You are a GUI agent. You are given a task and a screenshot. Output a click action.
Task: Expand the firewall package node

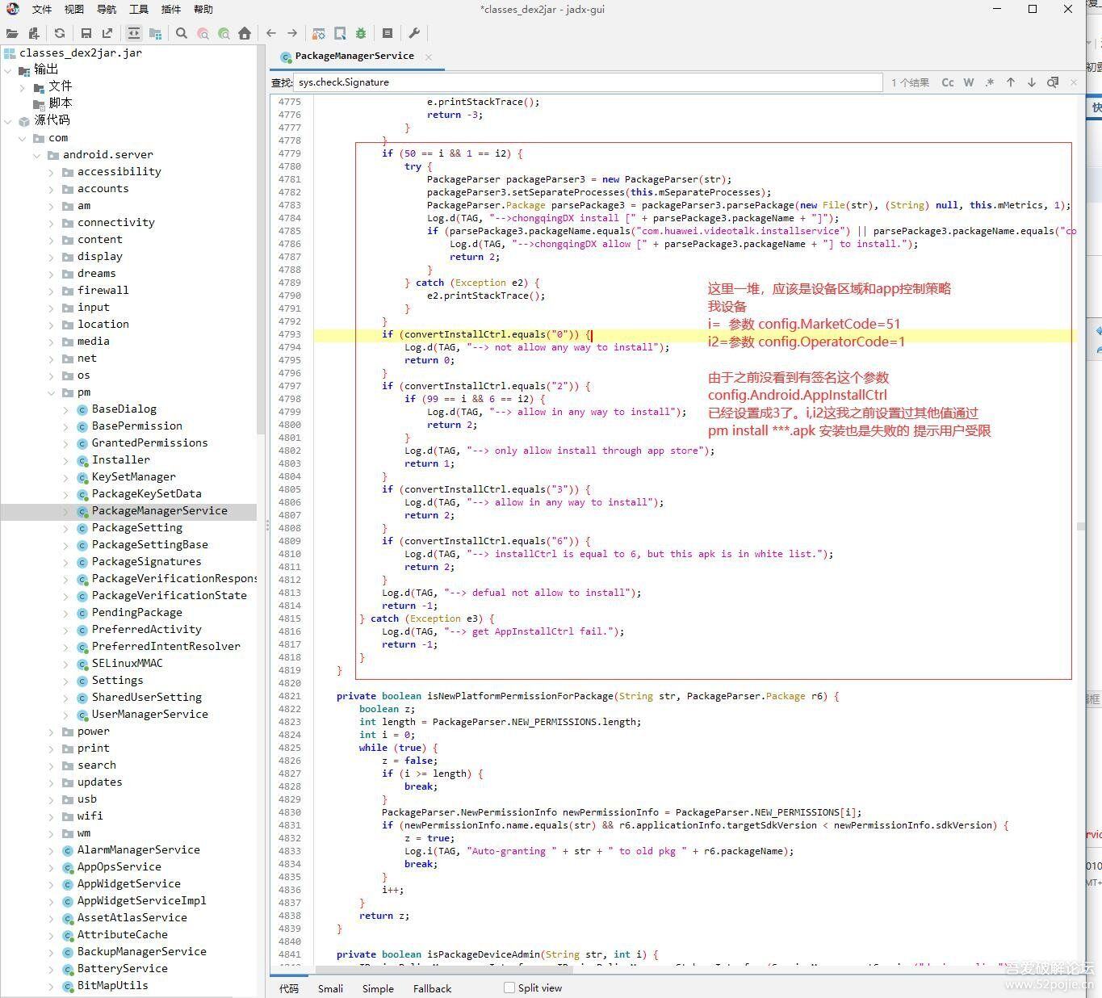tap(52, 291)
